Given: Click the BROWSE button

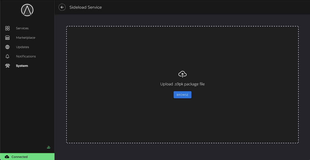Looking at the screenshot, I should (x=183, y=95).
